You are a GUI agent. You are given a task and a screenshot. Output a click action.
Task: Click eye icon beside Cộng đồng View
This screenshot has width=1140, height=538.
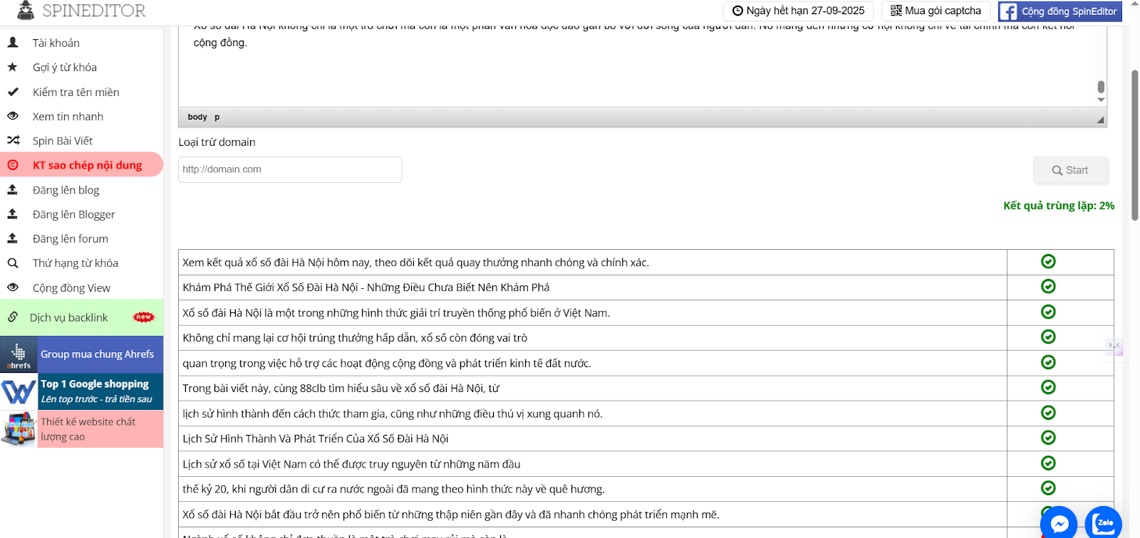(13, 288)
